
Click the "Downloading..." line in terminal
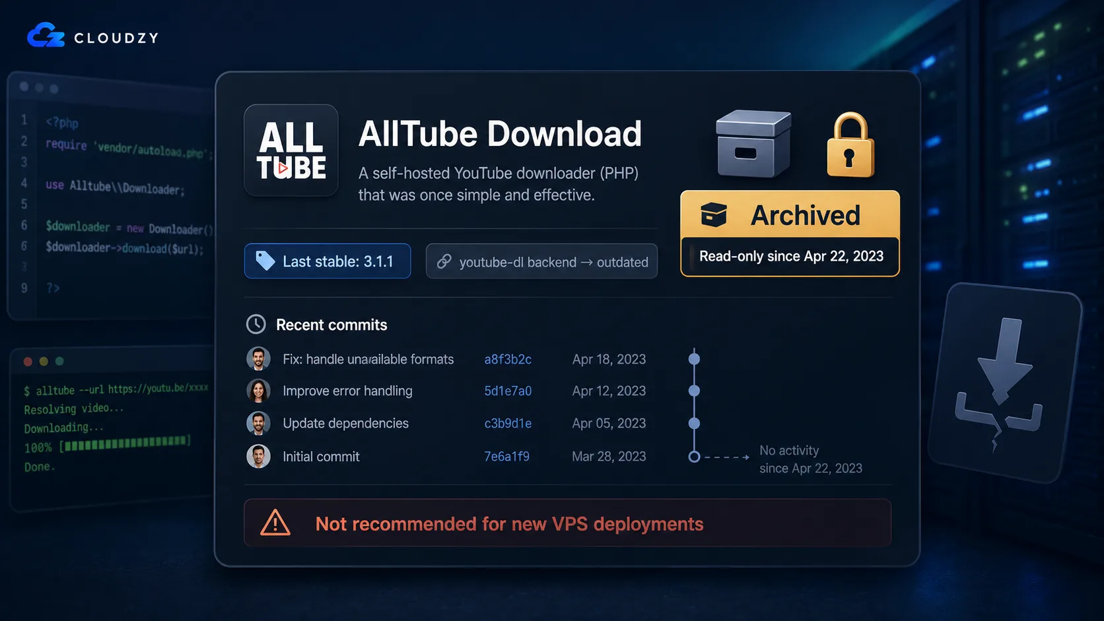pos(63,428)
